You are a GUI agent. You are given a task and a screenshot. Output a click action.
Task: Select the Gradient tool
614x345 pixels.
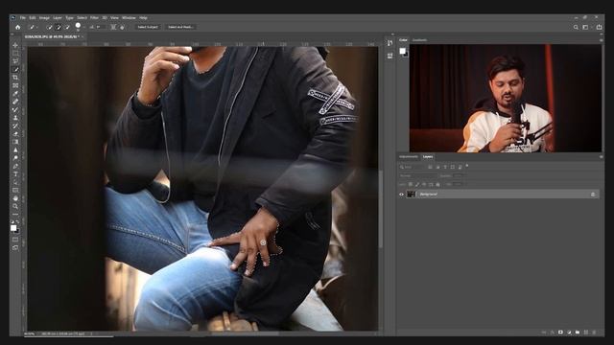pos(15,142)
